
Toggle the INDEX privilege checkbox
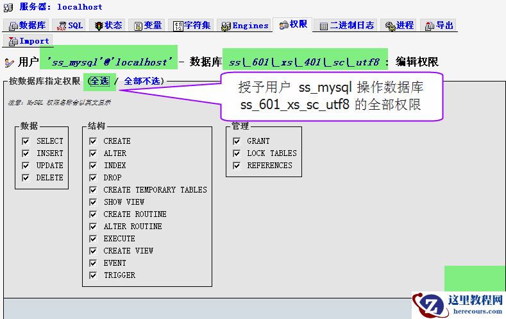coord(93,166)
